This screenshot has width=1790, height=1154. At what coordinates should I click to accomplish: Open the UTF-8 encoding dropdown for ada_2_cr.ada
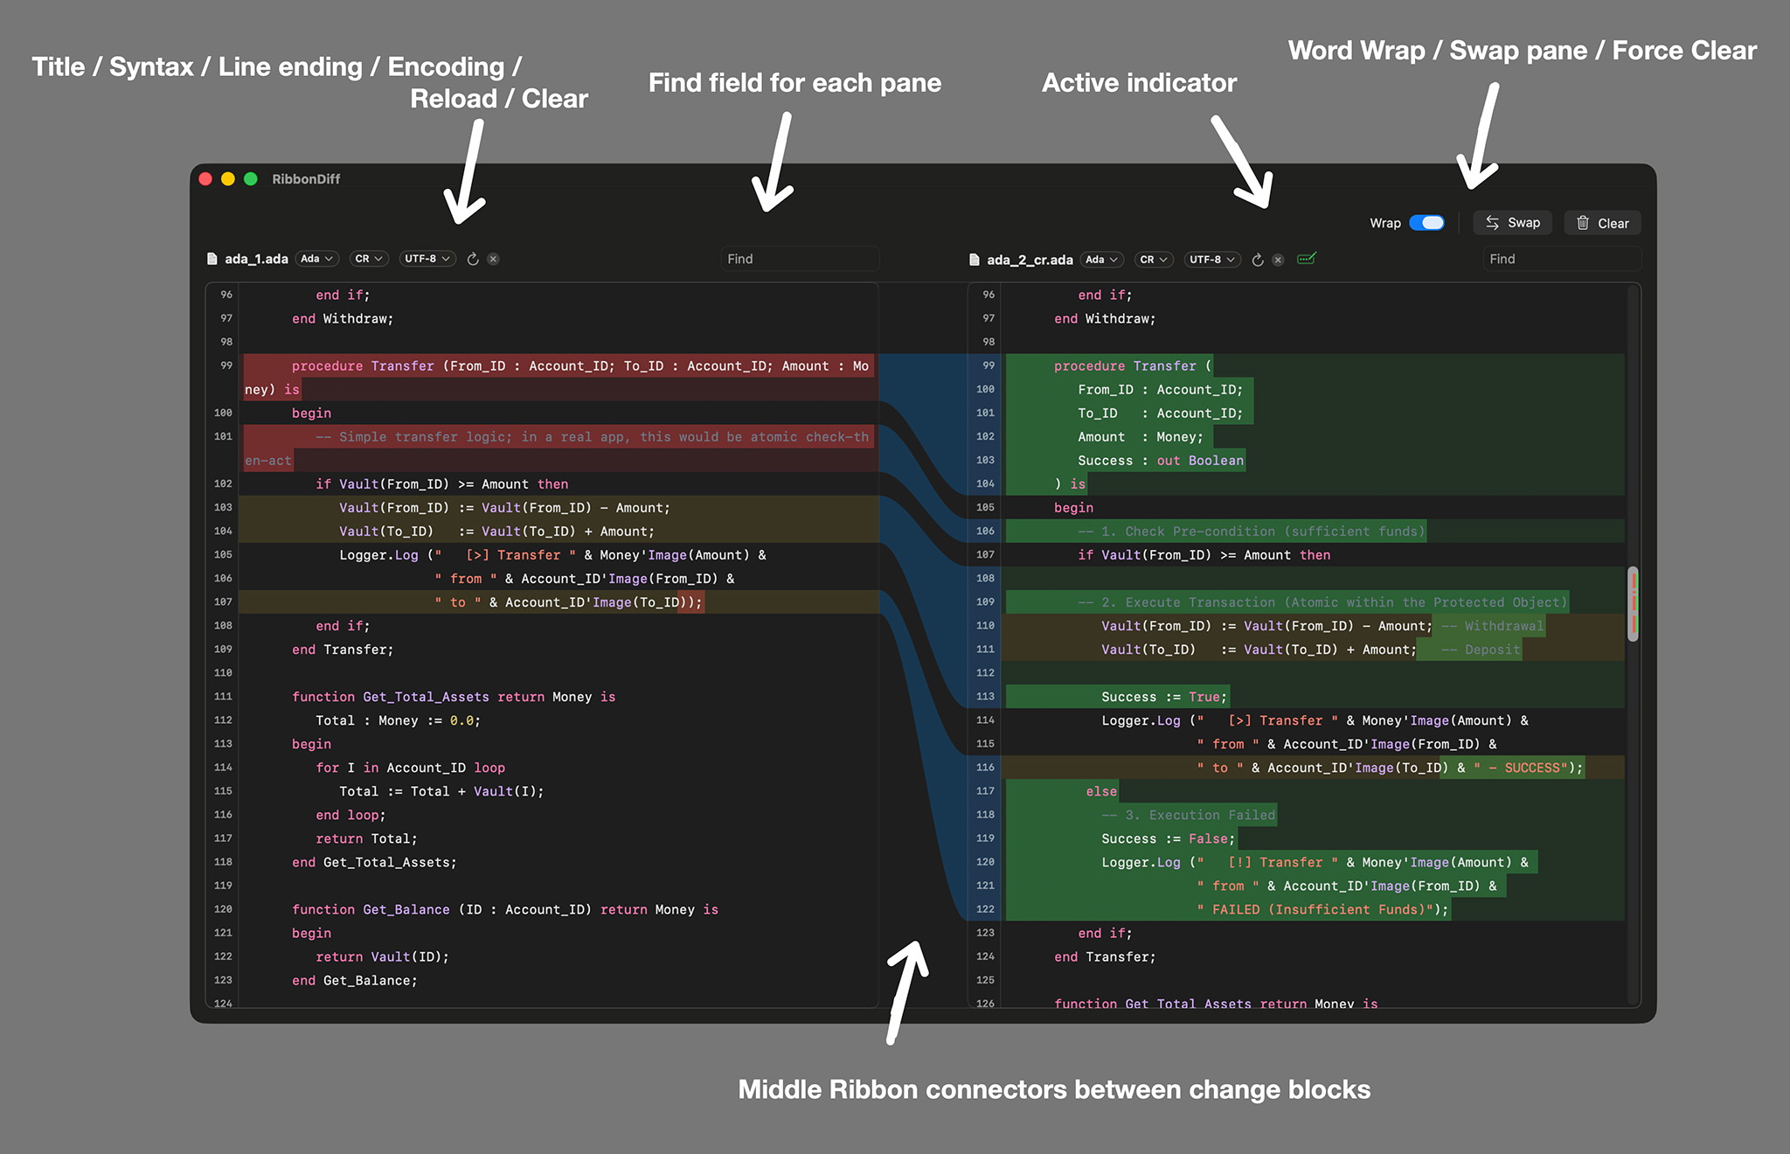click(x=1211, y=259)
